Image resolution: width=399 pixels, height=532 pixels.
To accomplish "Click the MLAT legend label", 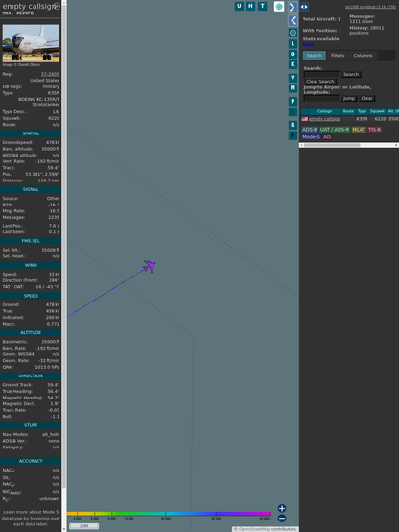I will click(x=359, y=130).
